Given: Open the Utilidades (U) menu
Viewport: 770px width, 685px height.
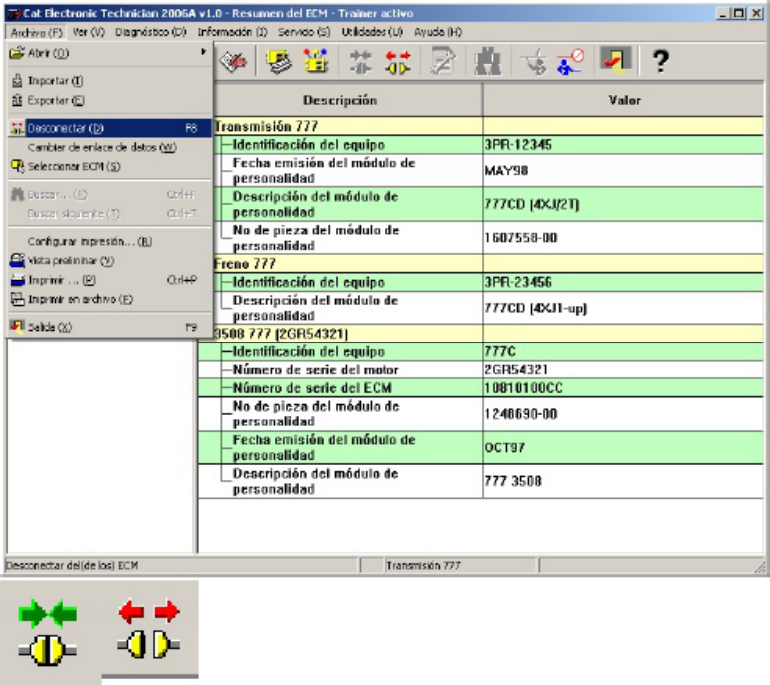Looking at the screenshot, I should 372,32.
